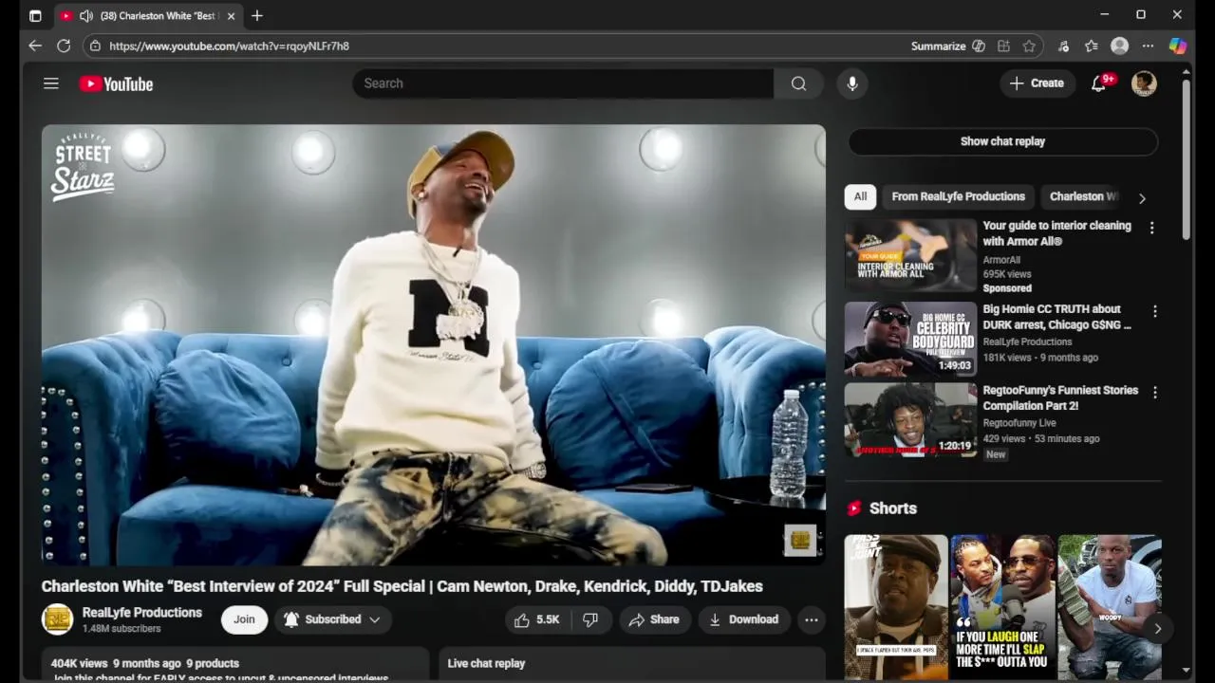The width and height of the screenshot is (1215, 683).
Task: Open YouTube account avatar menu
Action: coord(1144,83)
